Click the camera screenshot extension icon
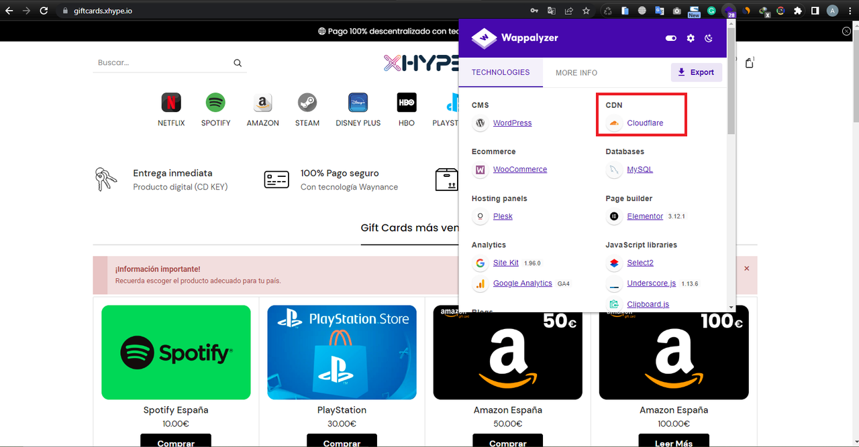This screenshot has height=447, width=859. pyautogui.click(x=676, y=11)
